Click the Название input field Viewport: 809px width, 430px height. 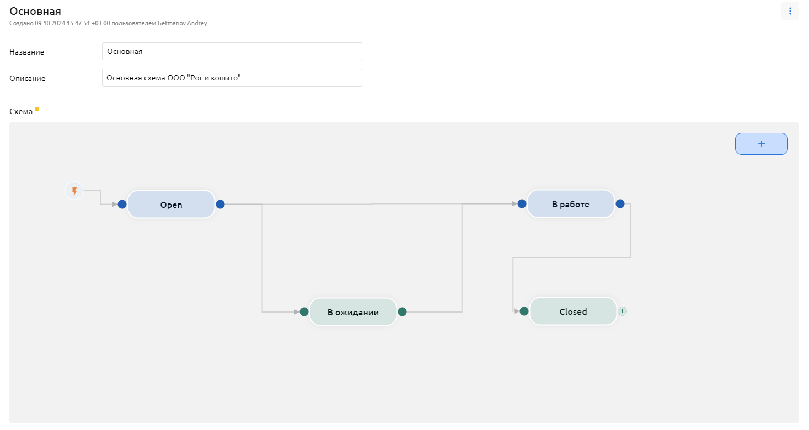(x=232, y=51)
